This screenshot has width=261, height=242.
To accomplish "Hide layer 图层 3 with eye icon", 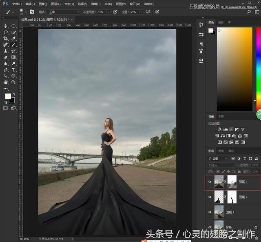I will click(210, 182).
